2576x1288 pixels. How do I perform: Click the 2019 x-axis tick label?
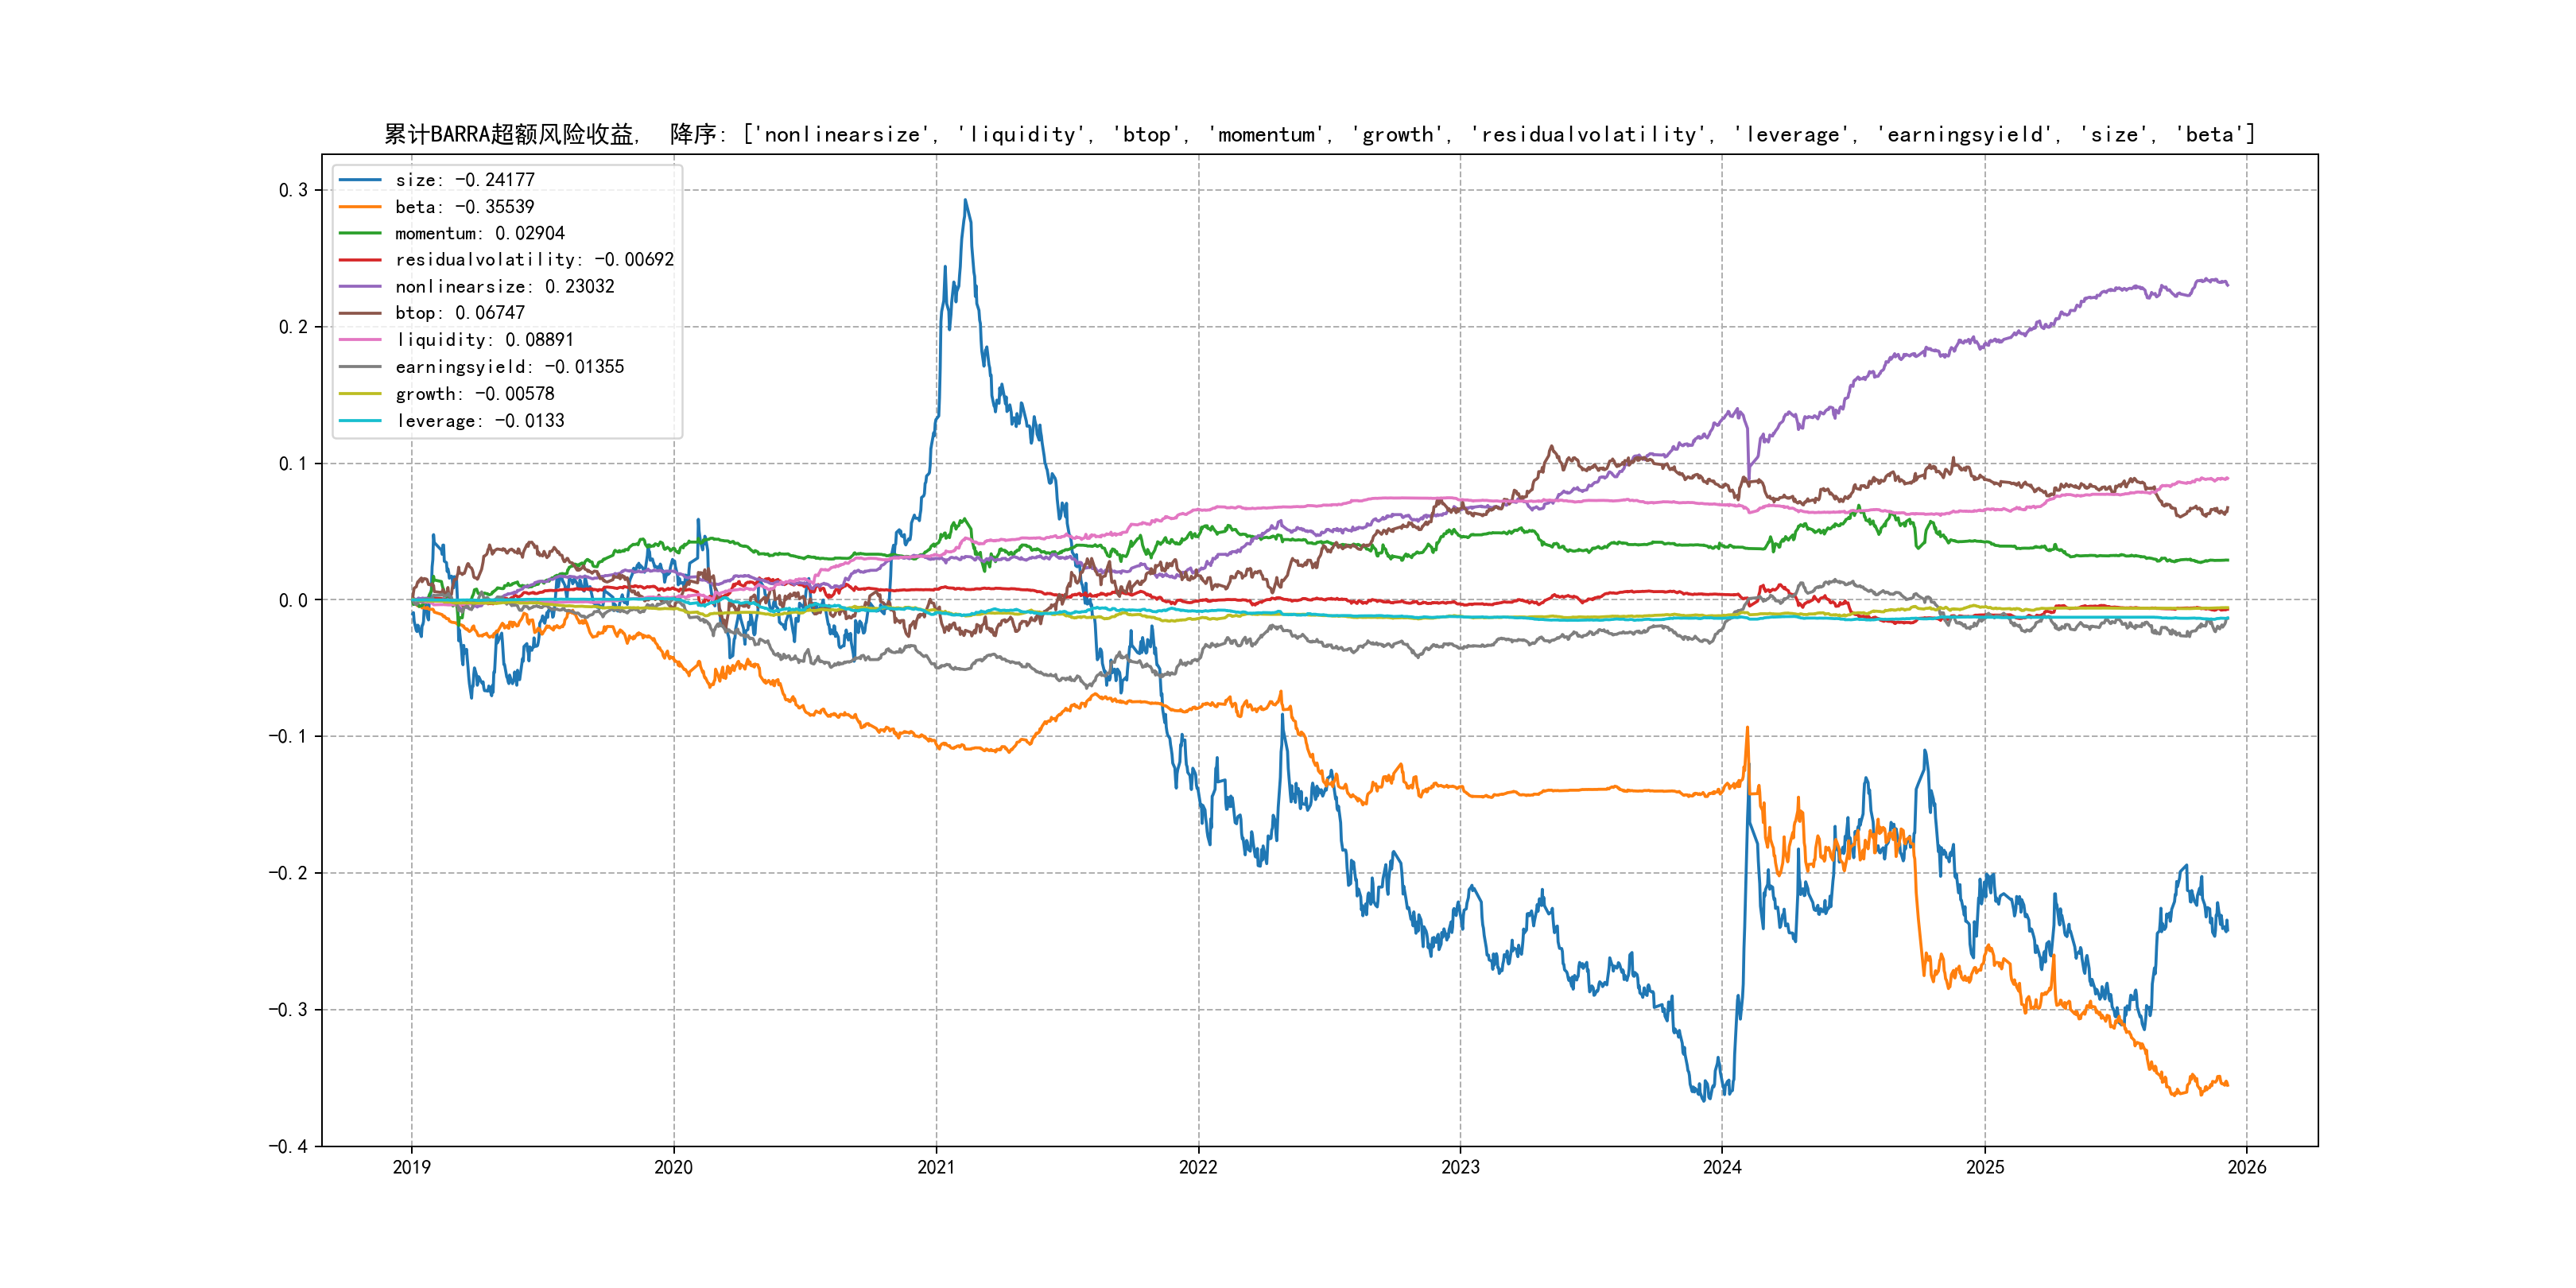pyautogui.click(x=411, y=1167)
